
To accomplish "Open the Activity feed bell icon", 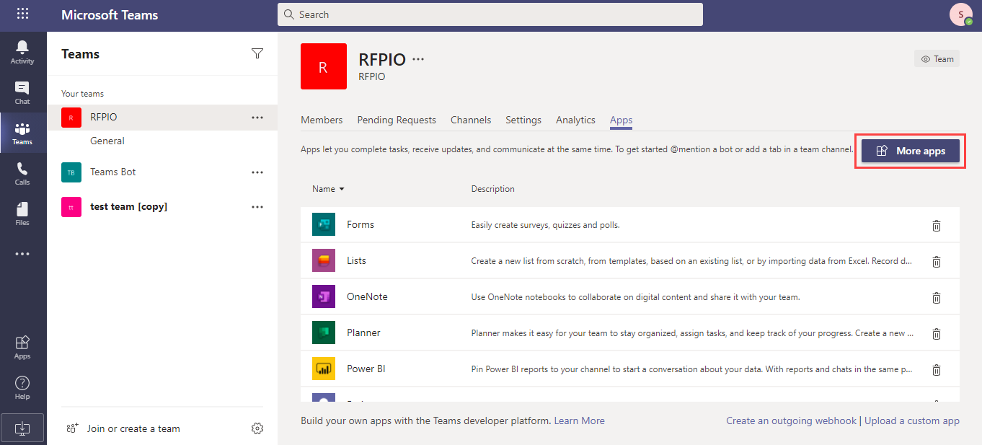I will tap(22, 51).
